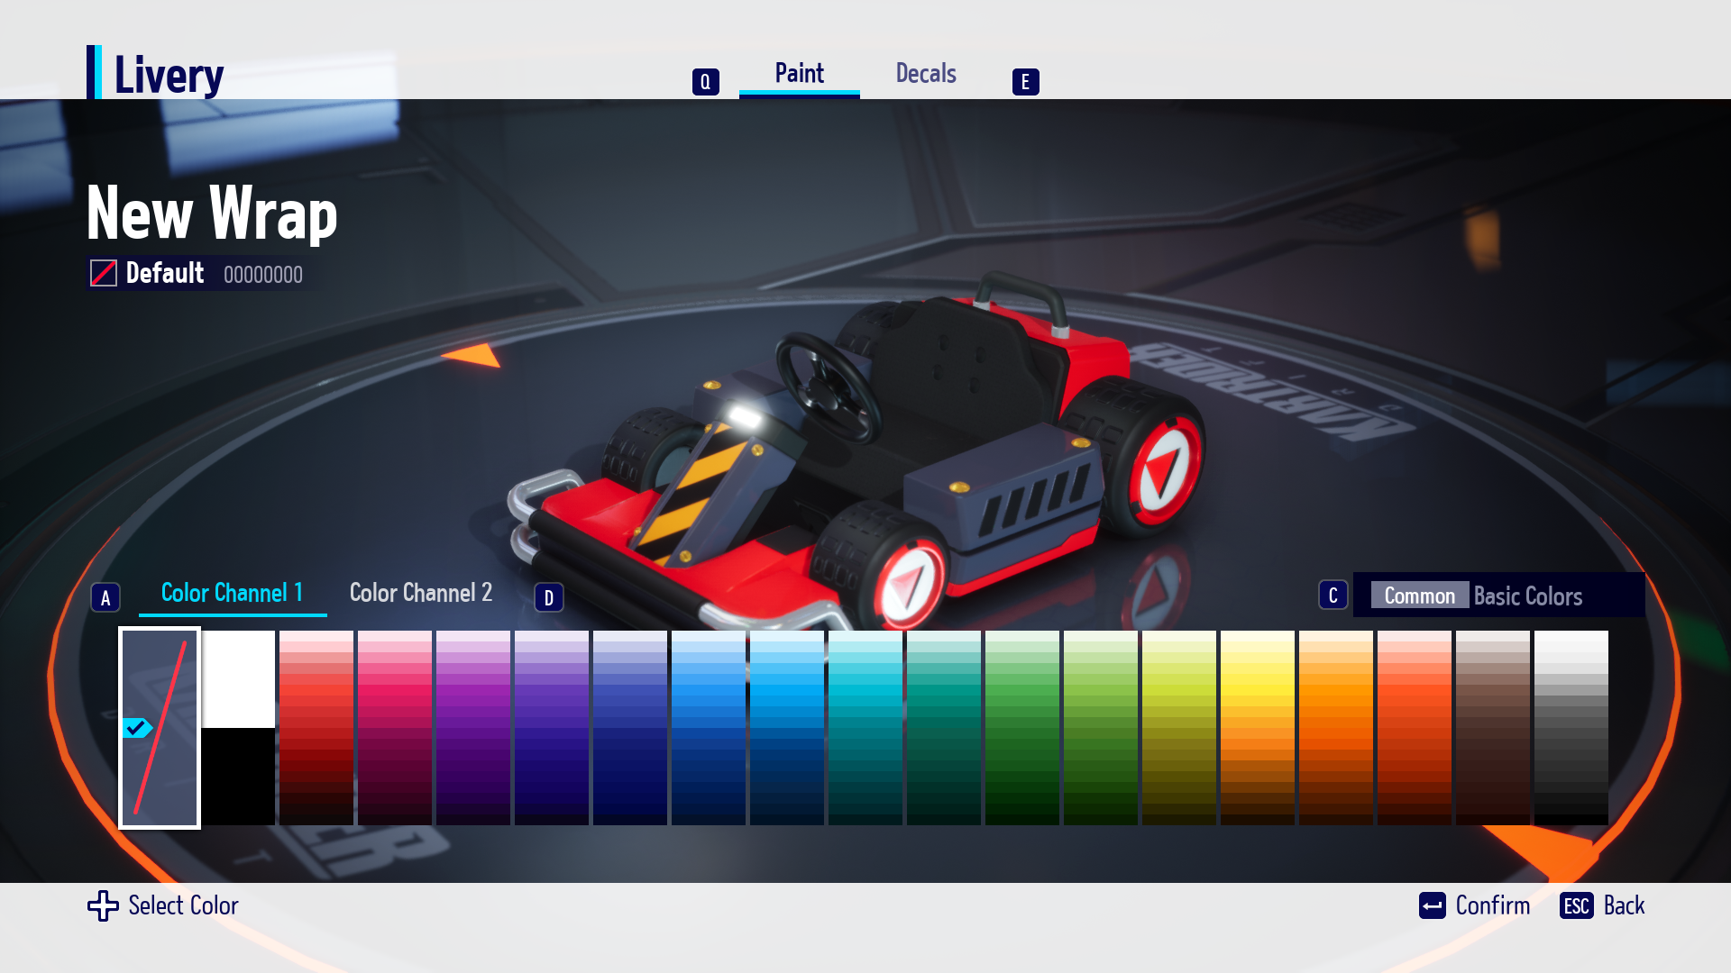This screenshot has height=973, width=1731.
Task: Click the Confirm label
Action: tap(1492, 905)
